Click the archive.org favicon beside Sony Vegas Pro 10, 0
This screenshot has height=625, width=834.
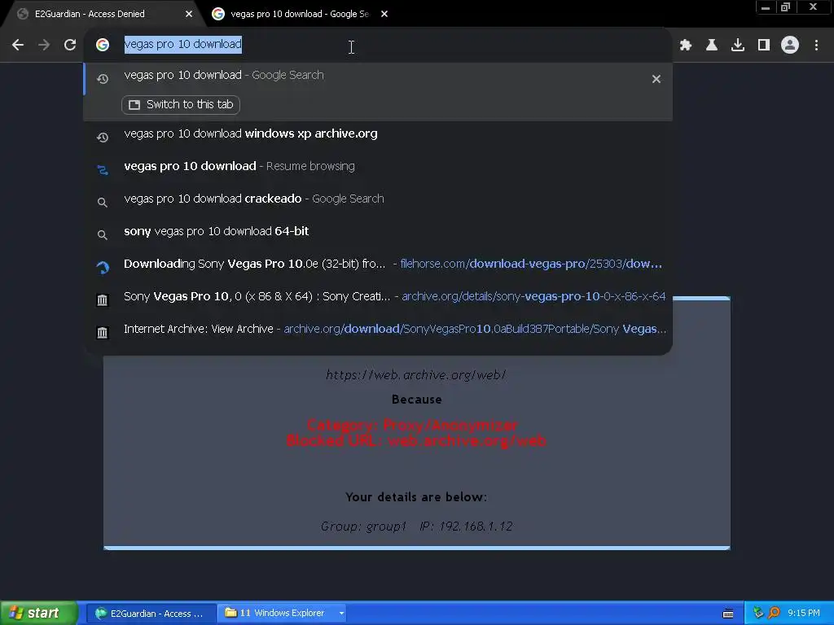tap(103, 300)
